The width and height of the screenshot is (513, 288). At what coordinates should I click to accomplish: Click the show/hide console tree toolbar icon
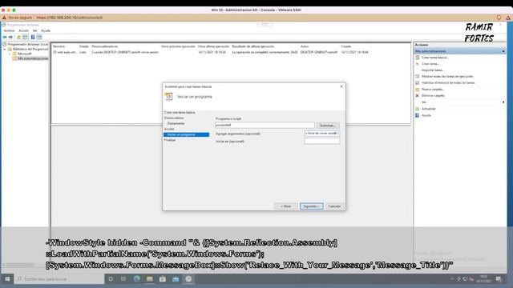coord(25,38)
